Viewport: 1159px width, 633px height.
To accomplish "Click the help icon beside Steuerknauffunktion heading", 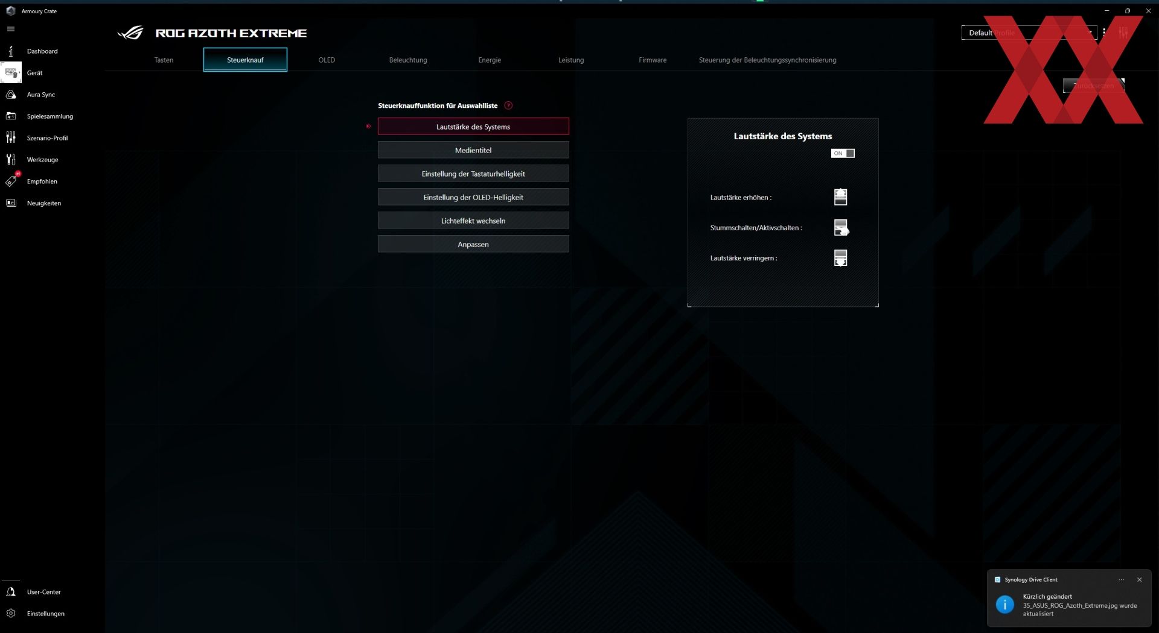I will (508, 105).
